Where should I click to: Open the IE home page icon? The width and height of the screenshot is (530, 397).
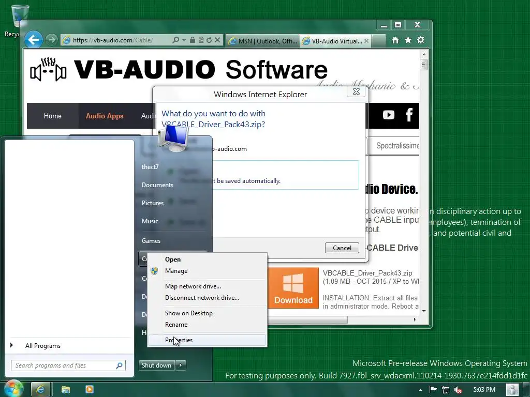click(x=395, y=40)
